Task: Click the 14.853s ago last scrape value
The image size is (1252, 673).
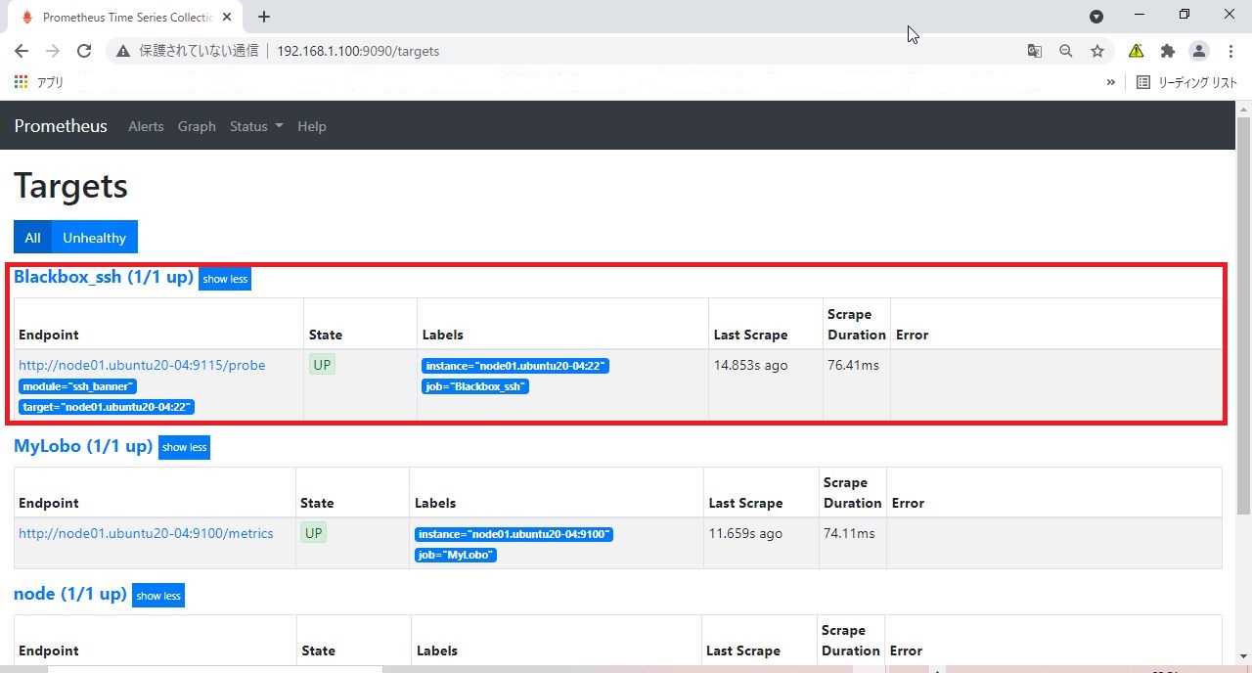Action: pyautogui.click(x=751, y=365)
